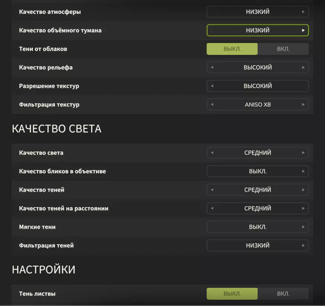Click right arrow for Качество бликов в объективе
Image resolution: width=325 pixels, height=306 pixels.
[x=303, y=171]
